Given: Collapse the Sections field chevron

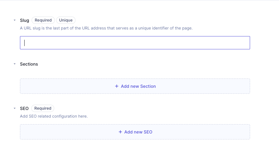Looking at the screenshot, I should (15, 64).
